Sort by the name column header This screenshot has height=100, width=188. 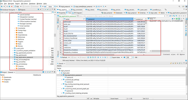tap(74, 19)
